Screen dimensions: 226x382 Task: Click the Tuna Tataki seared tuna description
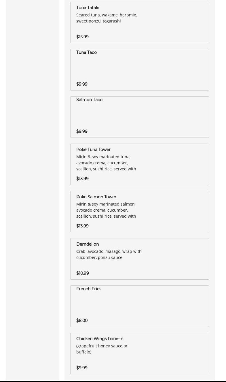pyautogui.click(x=106, y=18)
